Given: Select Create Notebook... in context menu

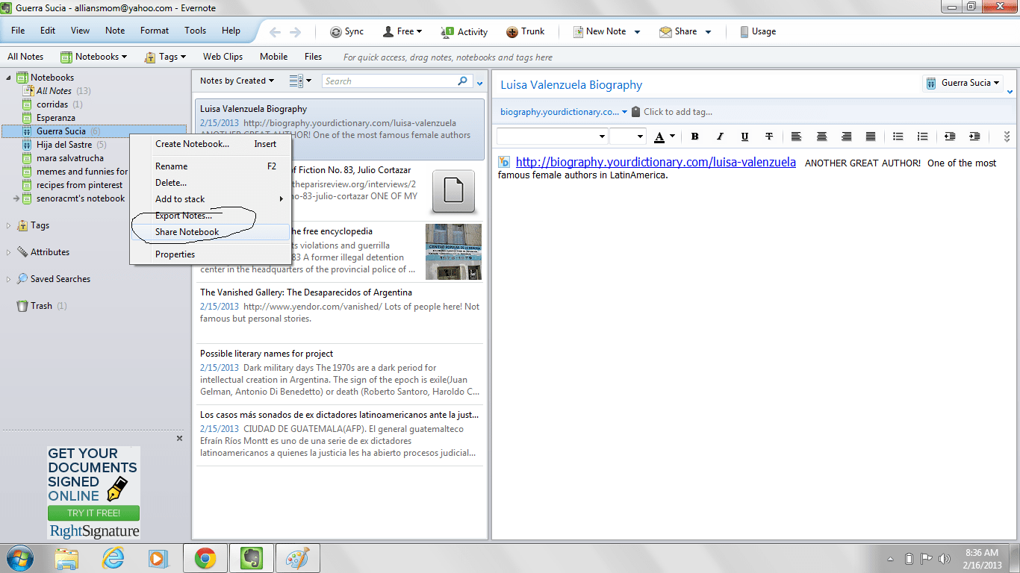Looking at the screenshot, I should coord(210,144).
